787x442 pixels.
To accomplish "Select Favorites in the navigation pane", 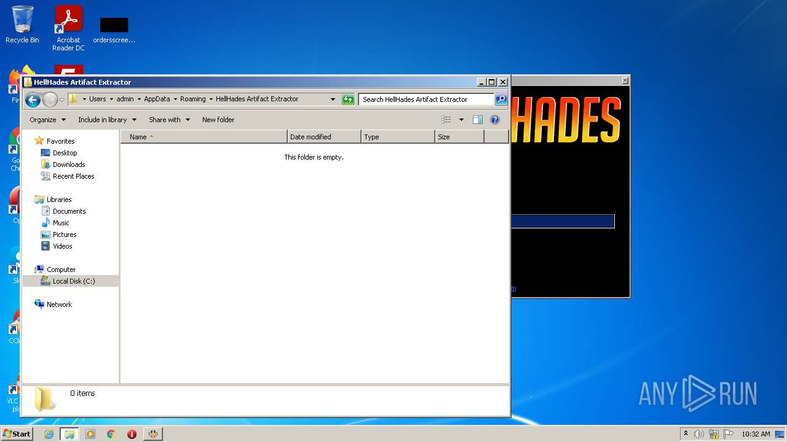I will point(60,141).
